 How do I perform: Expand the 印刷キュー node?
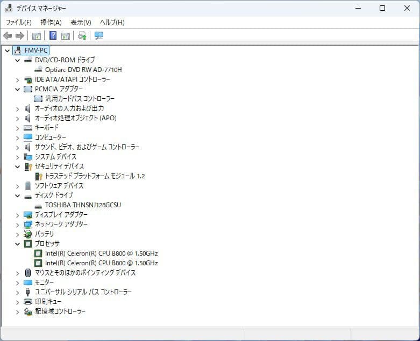17,302
